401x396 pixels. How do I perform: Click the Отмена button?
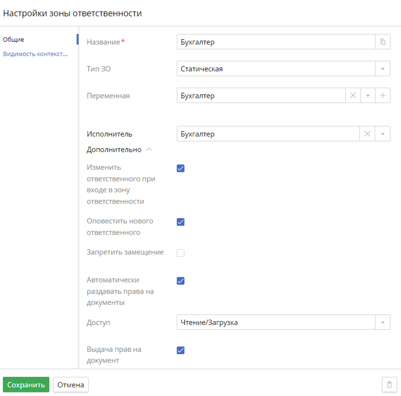point(71,385)
